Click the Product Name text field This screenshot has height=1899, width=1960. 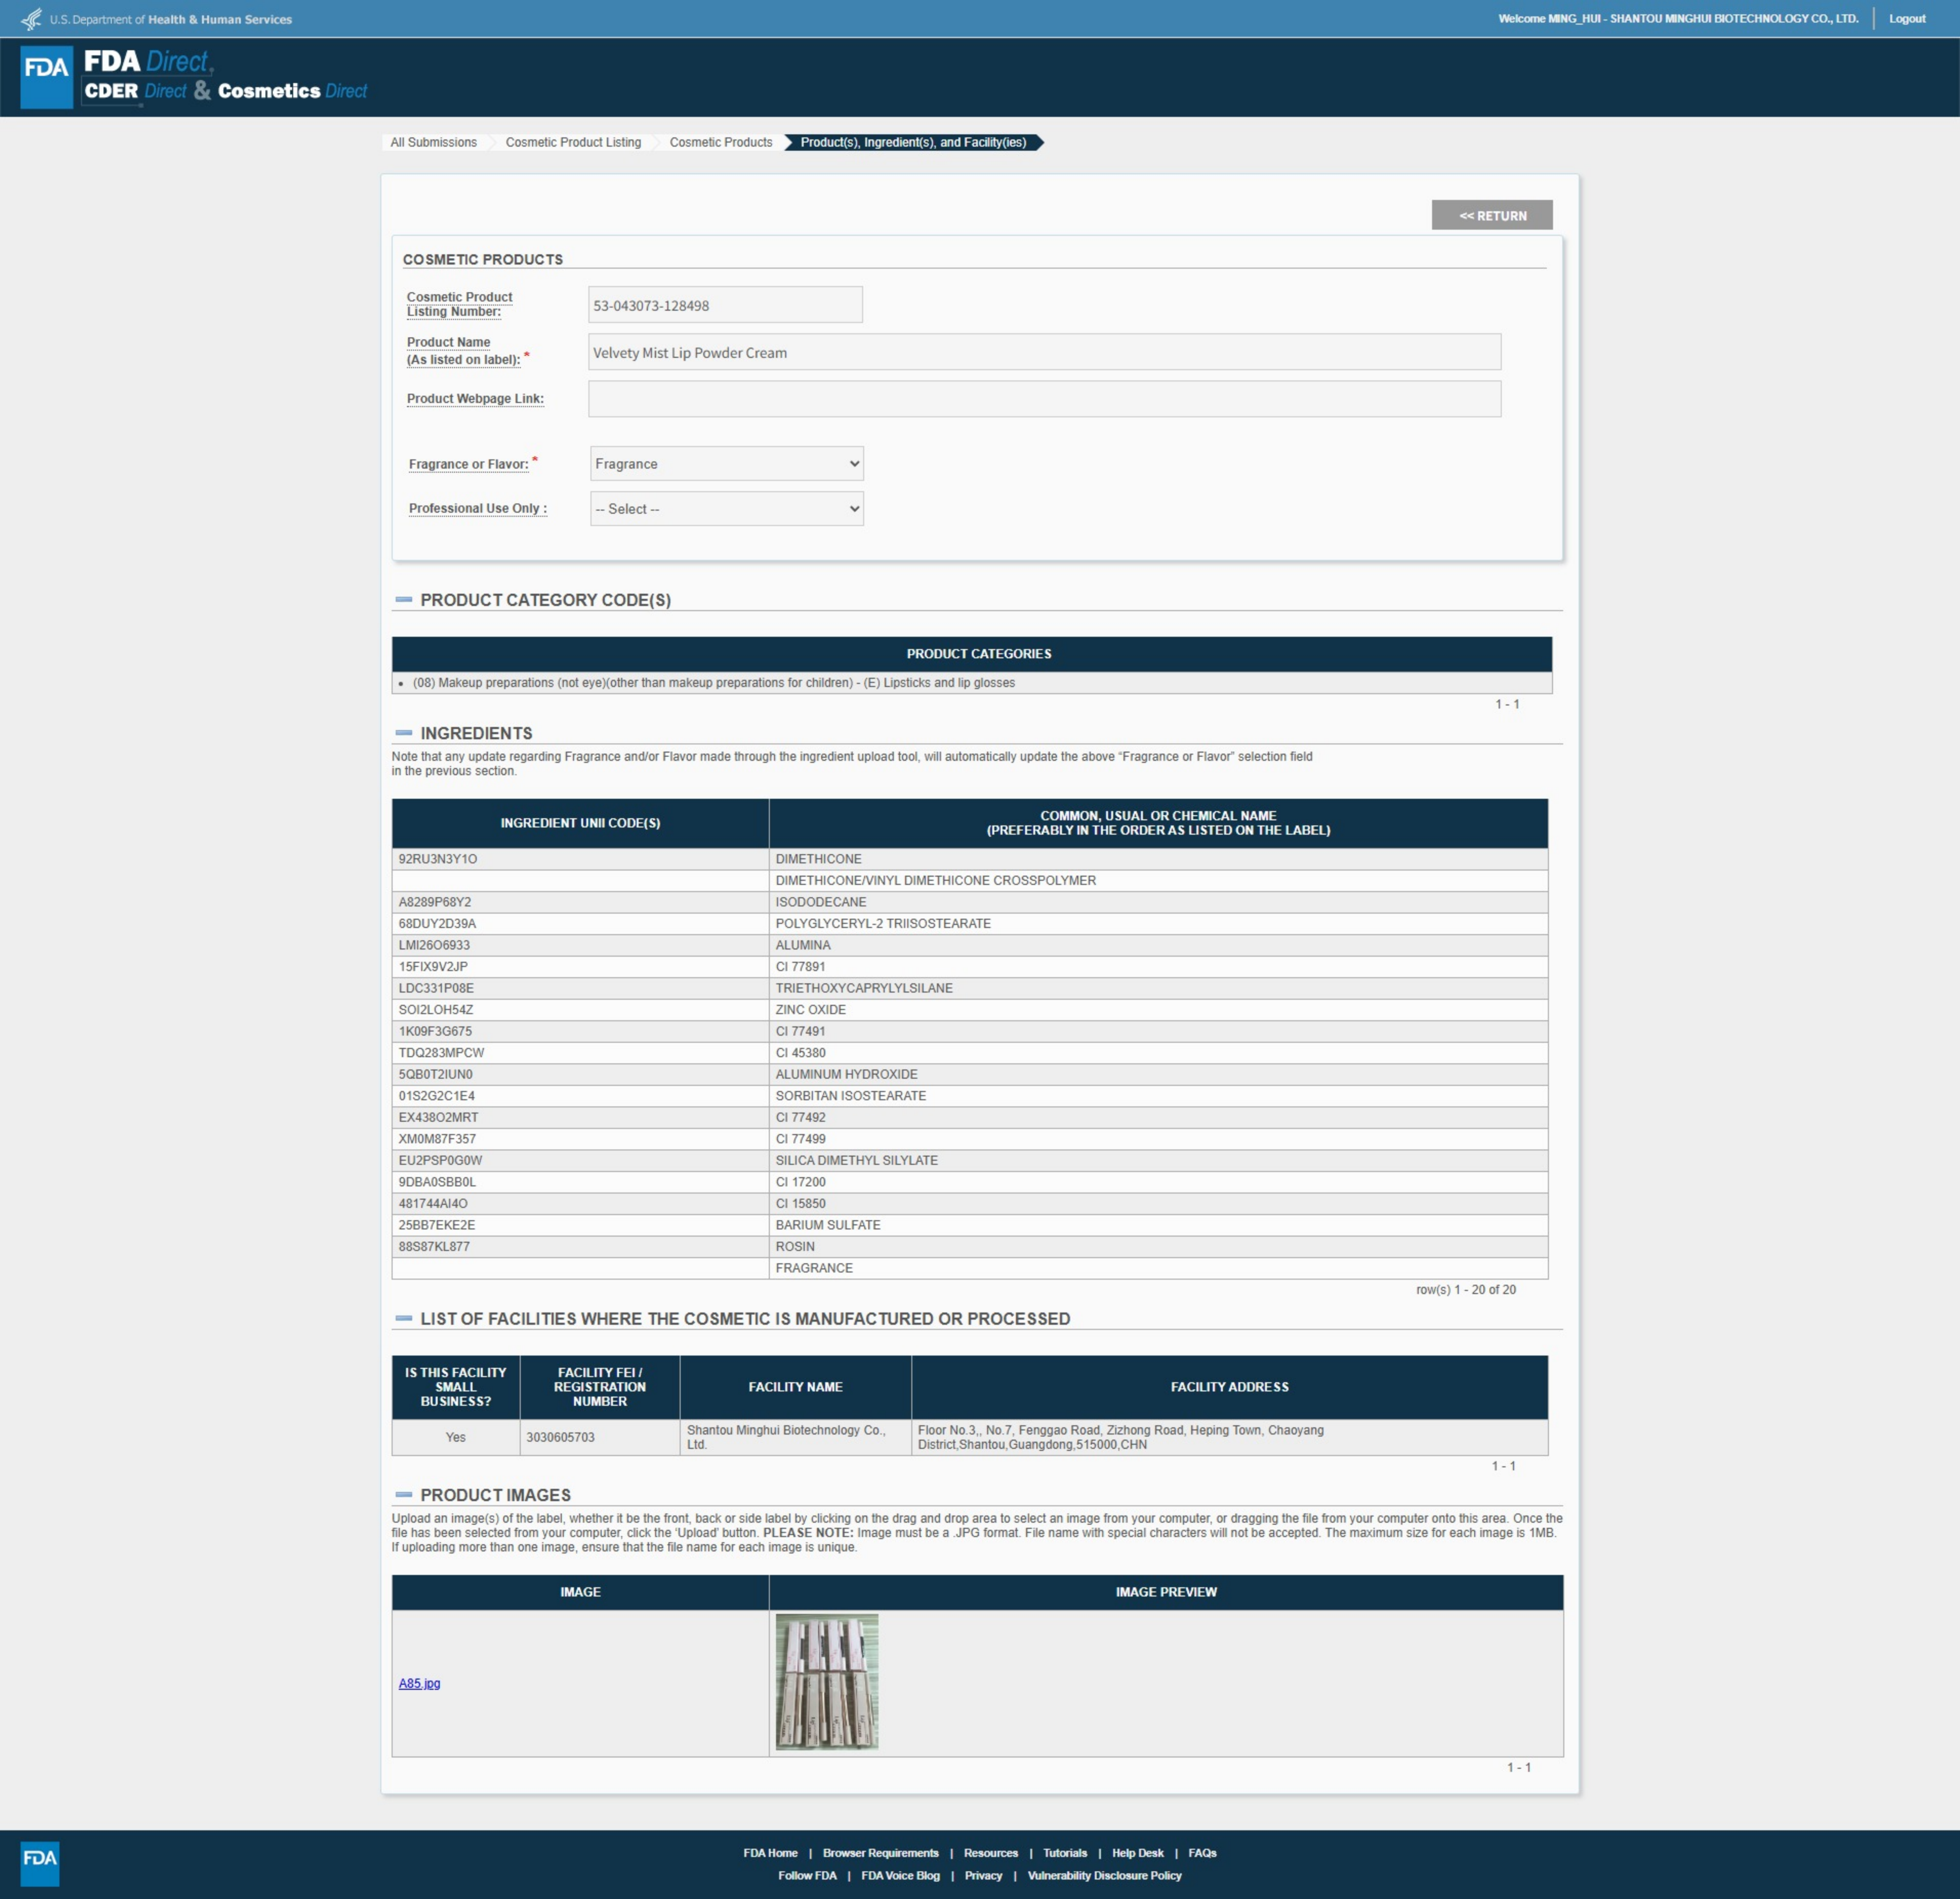1044,353
